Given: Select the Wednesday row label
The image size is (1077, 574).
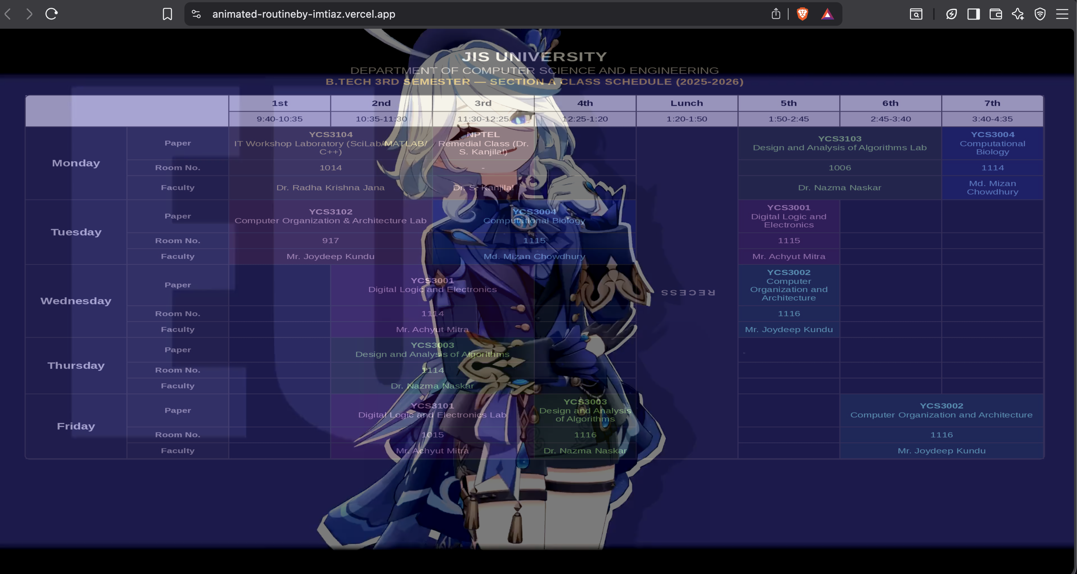Looking at the screenshot, I should point(76,301).
